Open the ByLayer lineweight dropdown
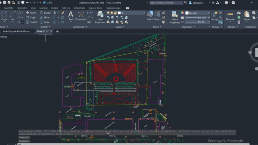This screenshot has width=258, height=145. point(209,18)
